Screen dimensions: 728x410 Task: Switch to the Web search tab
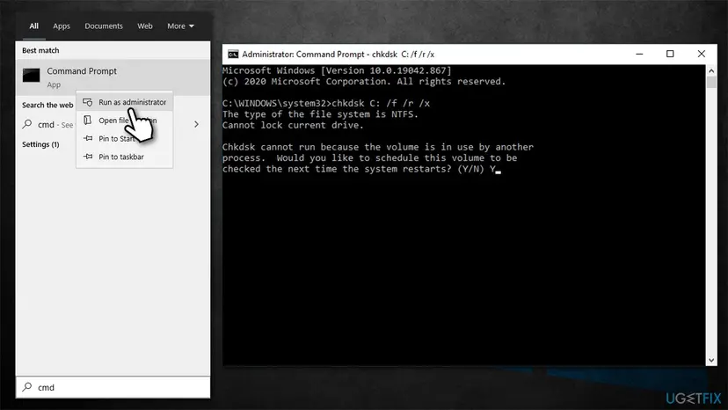pos(145,26)
